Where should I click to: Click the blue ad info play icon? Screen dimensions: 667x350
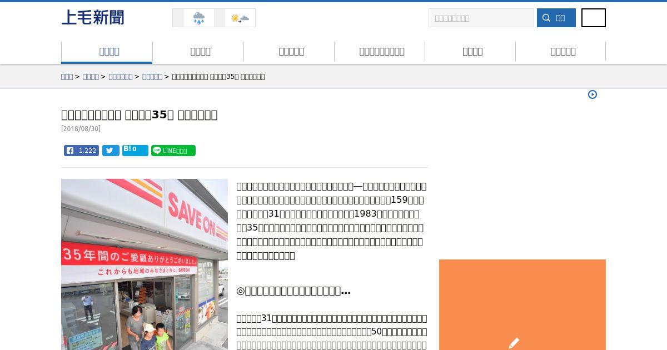593,94
